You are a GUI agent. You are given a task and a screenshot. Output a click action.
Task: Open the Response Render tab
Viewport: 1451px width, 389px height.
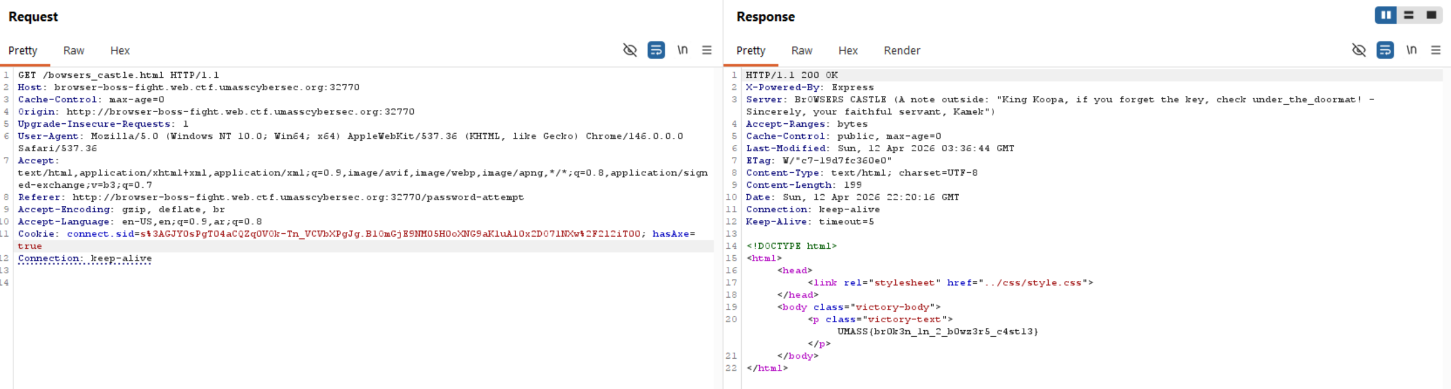902,51
